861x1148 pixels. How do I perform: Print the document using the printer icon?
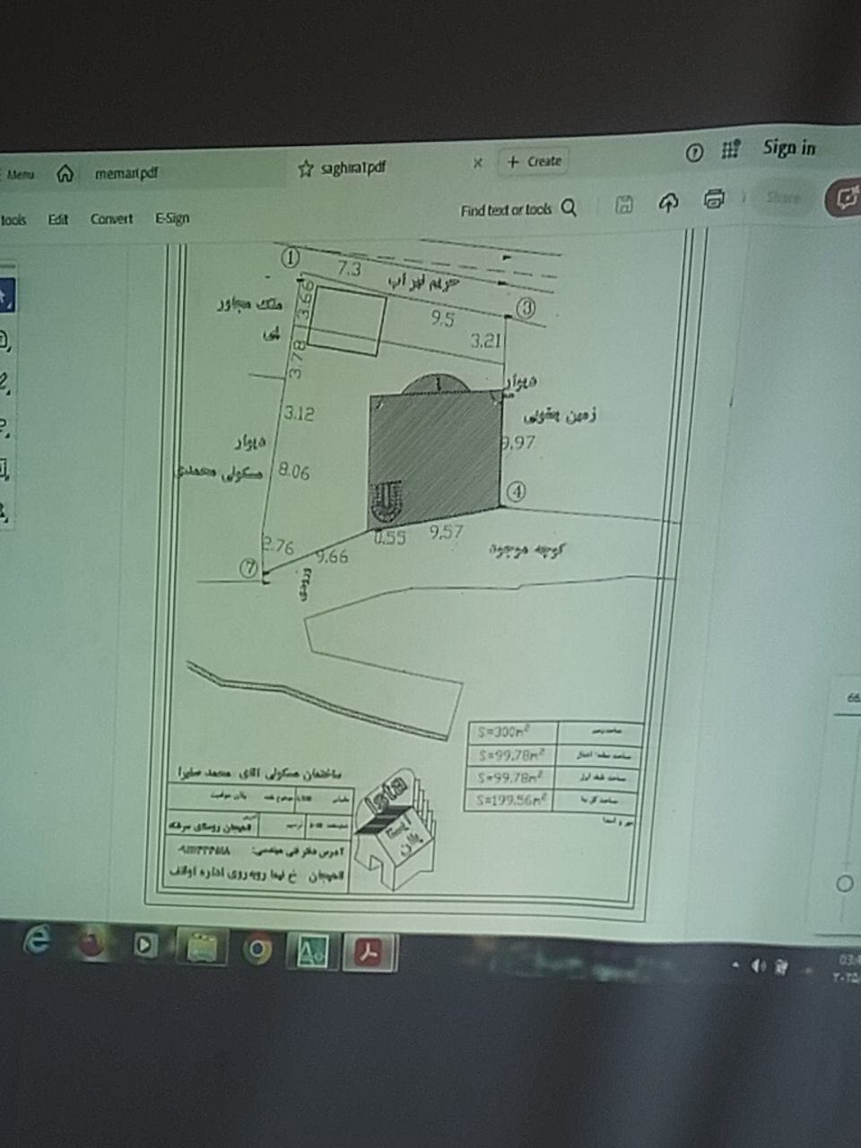(714, 198)
